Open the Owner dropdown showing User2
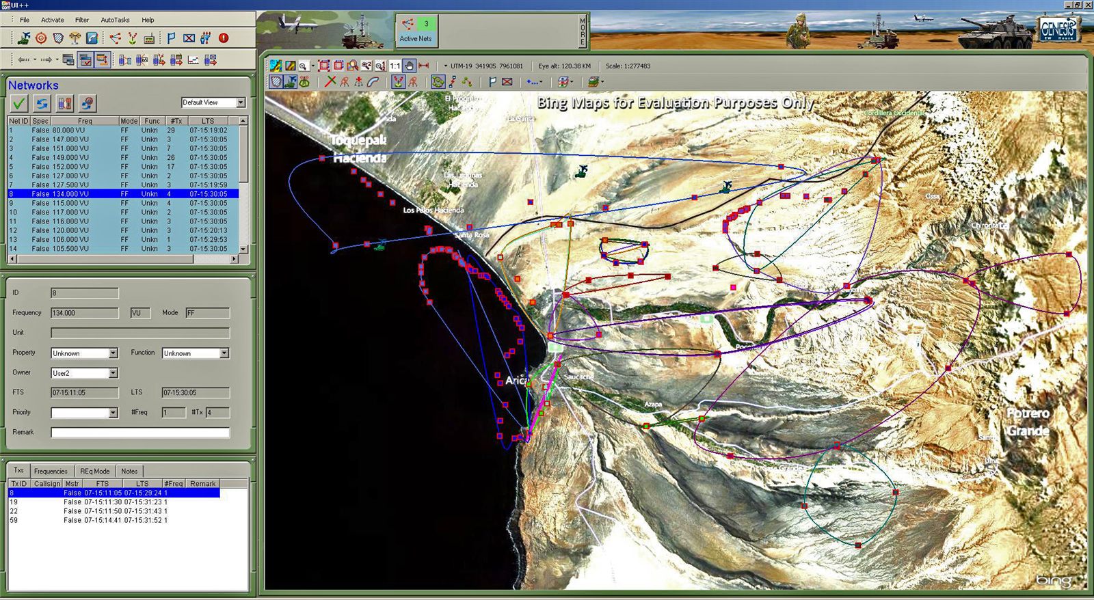This screenshot has height=600, width=1094. coord(113,373)
